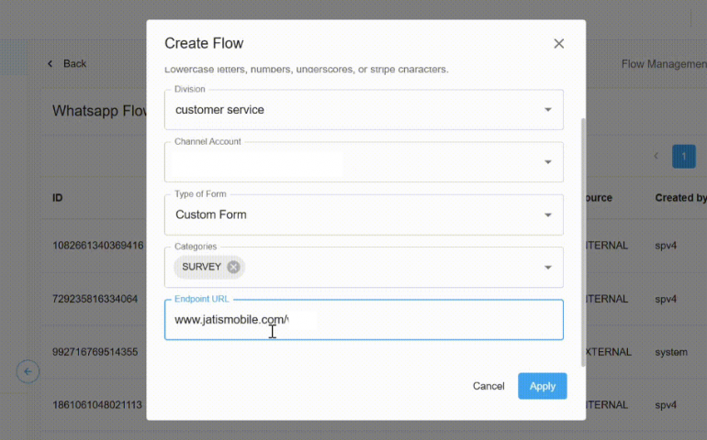The width and height of the screenshot is (707, 440).
Task: Expand the Channel Account dropdown
Action: [547, 162]
